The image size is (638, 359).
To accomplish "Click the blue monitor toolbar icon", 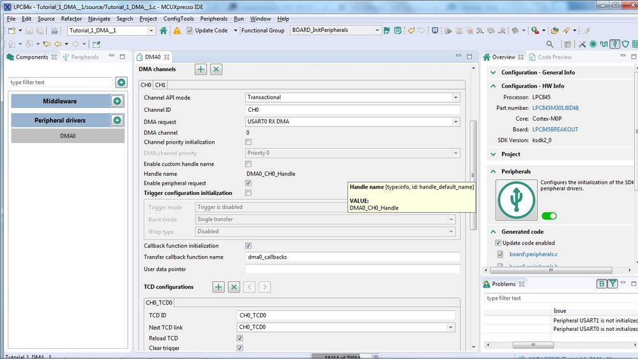I will [435, 31].
